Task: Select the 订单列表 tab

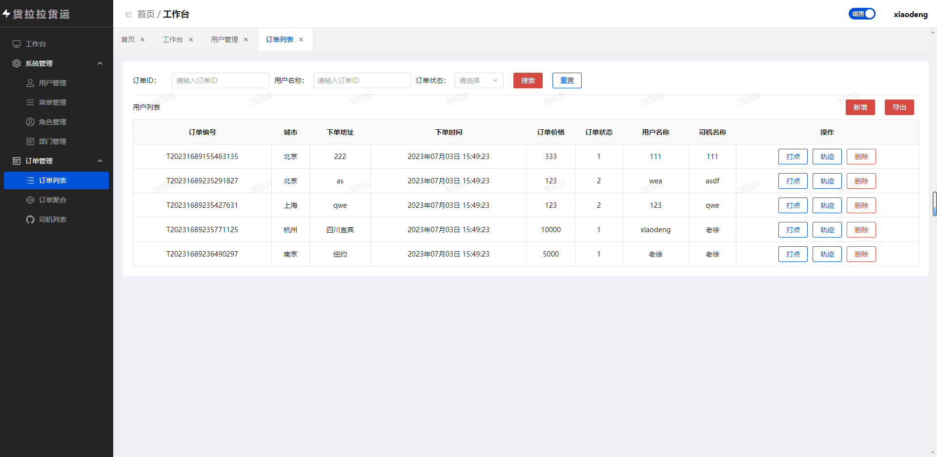Action: (x=280, y=40)
